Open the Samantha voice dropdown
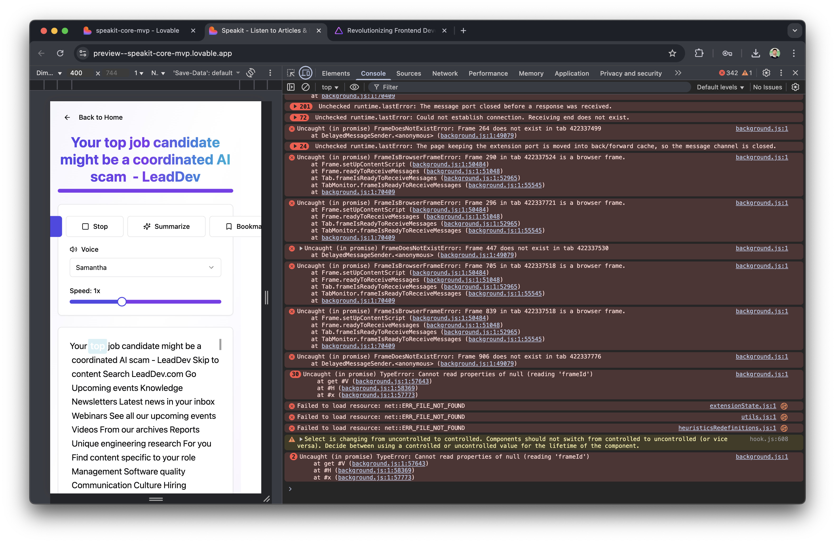The image size is (835, 543). [x=145, y=268]
